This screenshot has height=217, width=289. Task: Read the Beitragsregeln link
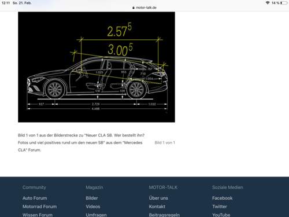pos(164,215)
